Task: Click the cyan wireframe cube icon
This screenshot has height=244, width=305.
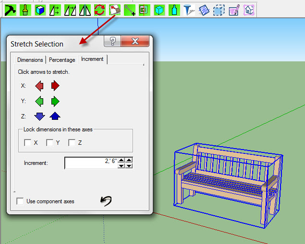Action: coord(159,10)
